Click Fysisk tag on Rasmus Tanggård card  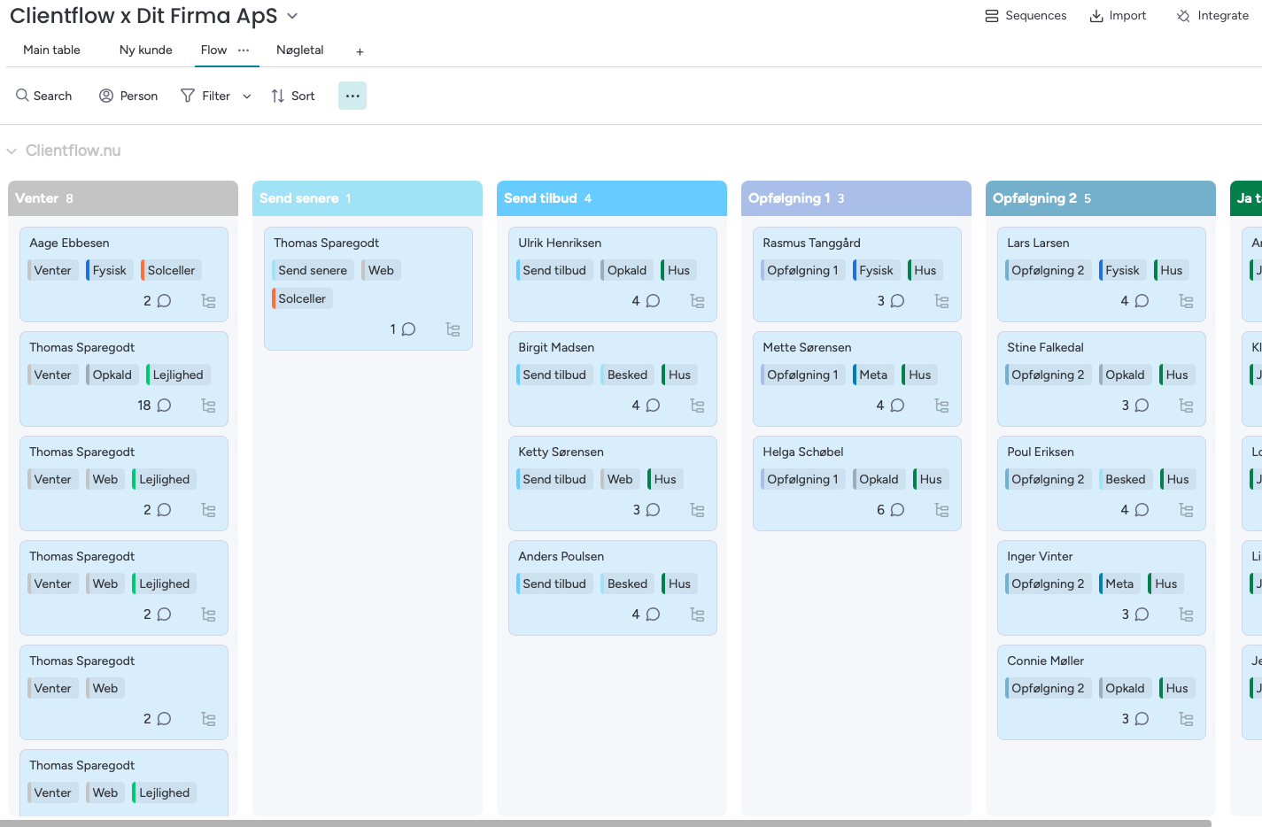pos(876,270)
